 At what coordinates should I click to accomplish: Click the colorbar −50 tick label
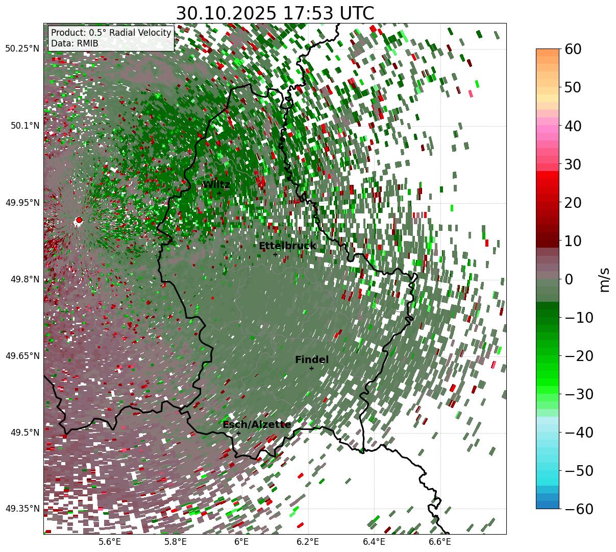pyautogui.click(x=579, y=470)
